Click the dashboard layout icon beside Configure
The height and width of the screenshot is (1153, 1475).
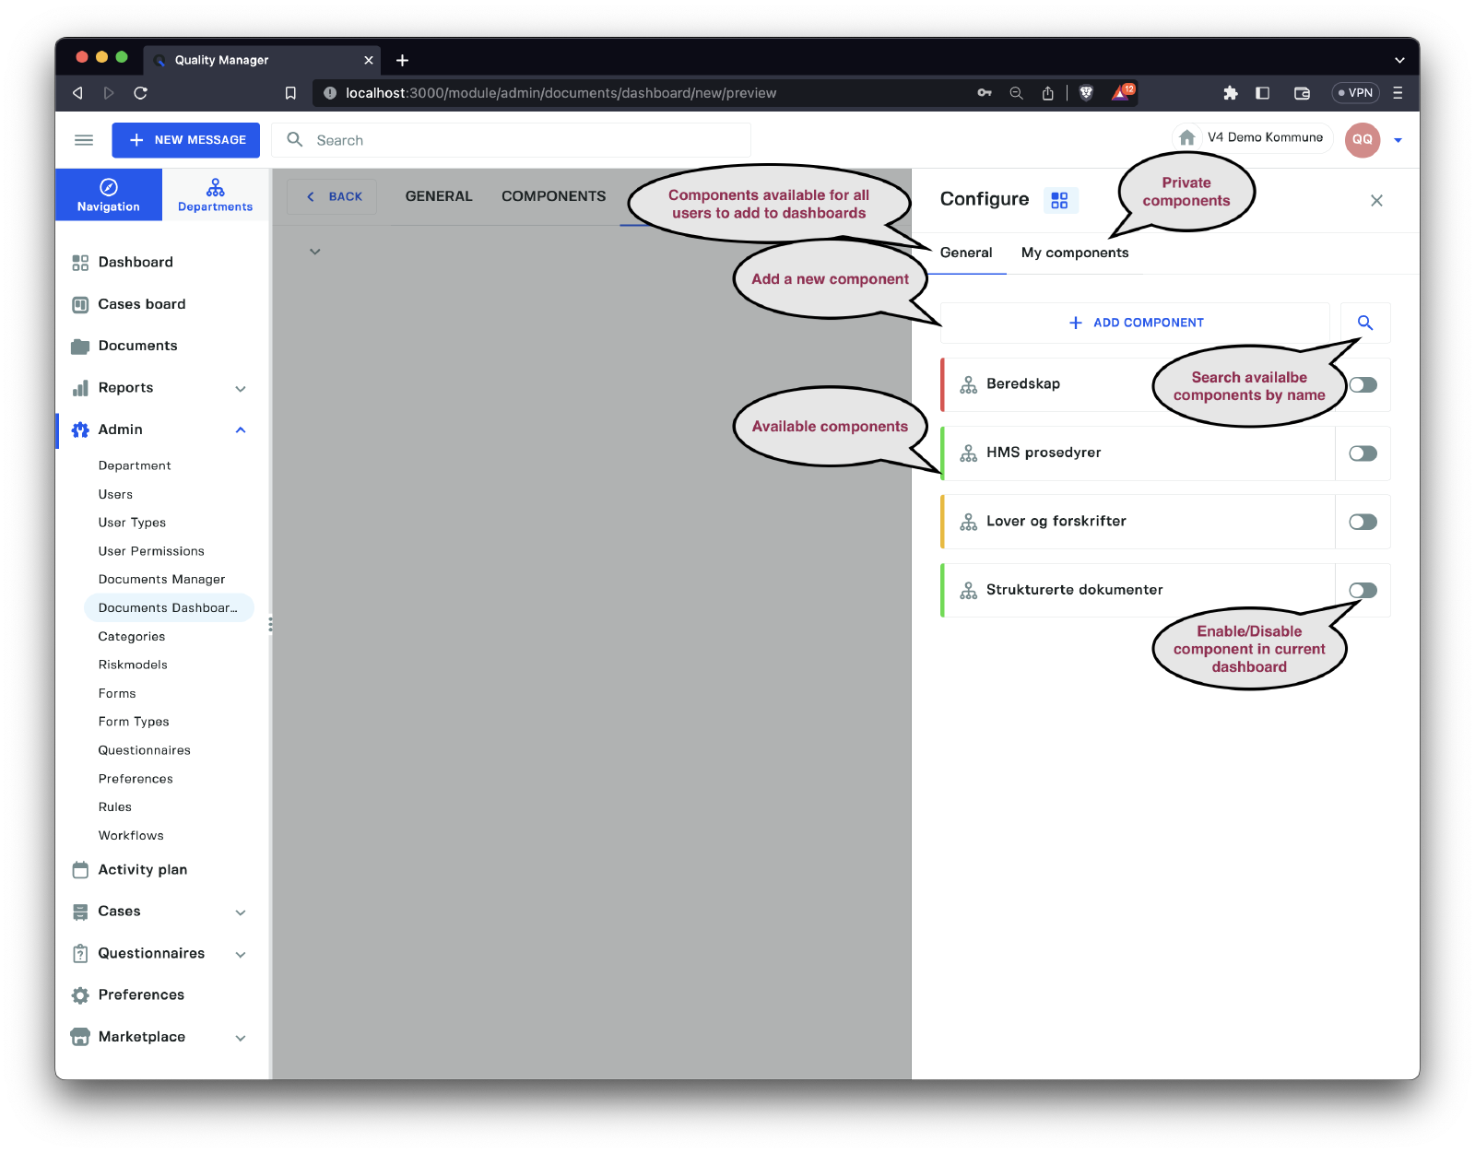tap(1059, 200)
